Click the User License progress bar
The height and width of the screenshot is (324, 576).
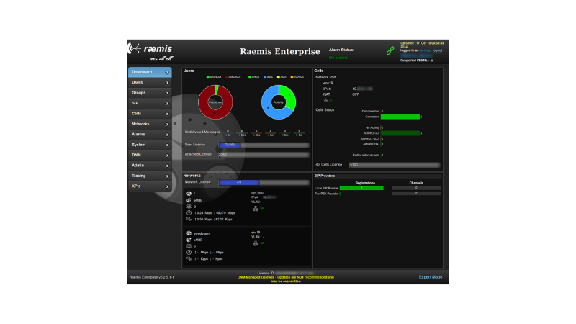264,145
